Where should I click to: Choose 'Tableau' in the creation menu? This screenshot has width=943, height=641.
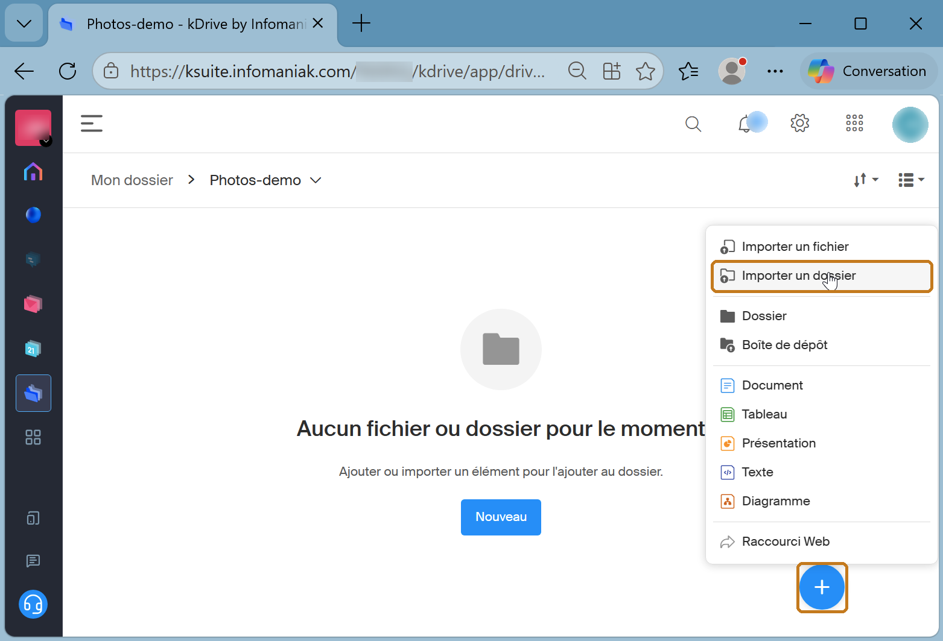click(822, 414)
